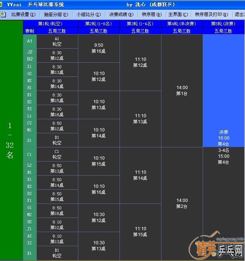Select round 2 match 10:10 第16桌
This screenshot has width=245, height=261.
[99, 189]
